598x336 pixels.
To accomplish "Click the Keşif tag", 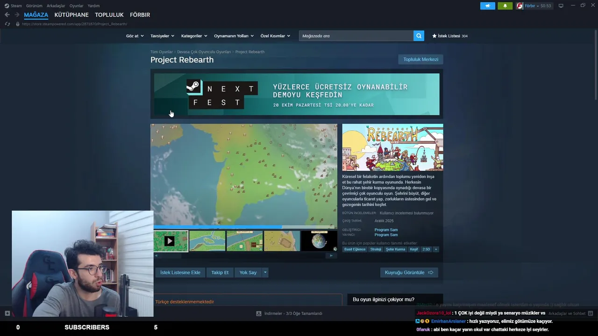I will pos(414,249).
